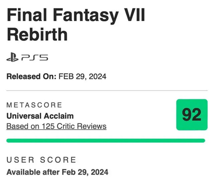Click the PS5 wordmark logo
This screenshot has width=214, height=186.
tap(35, 57)
